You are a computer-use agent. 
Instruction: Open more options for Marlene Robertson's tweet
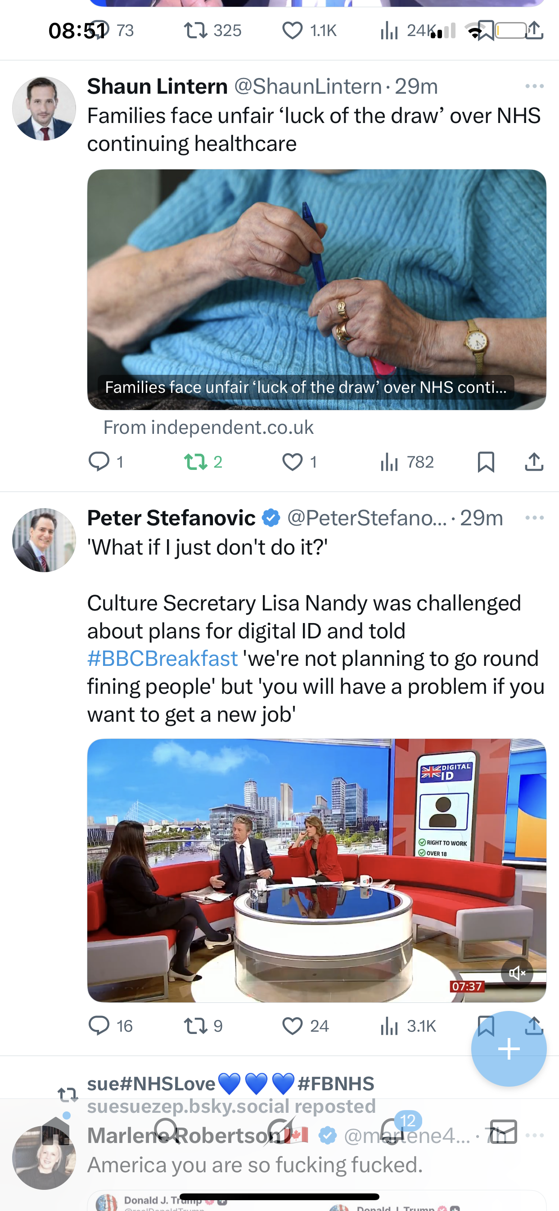tap(535, 1135)
